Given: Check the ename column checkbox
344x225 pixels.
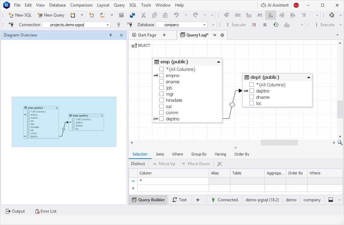Looking at the screenshot, I should pos(161,81).
